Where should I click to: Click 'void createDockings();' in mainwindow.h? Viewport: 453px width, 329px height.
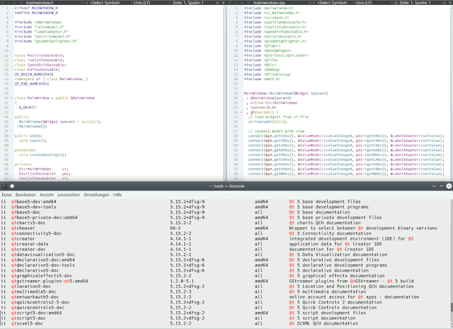(x=42, y=155)
